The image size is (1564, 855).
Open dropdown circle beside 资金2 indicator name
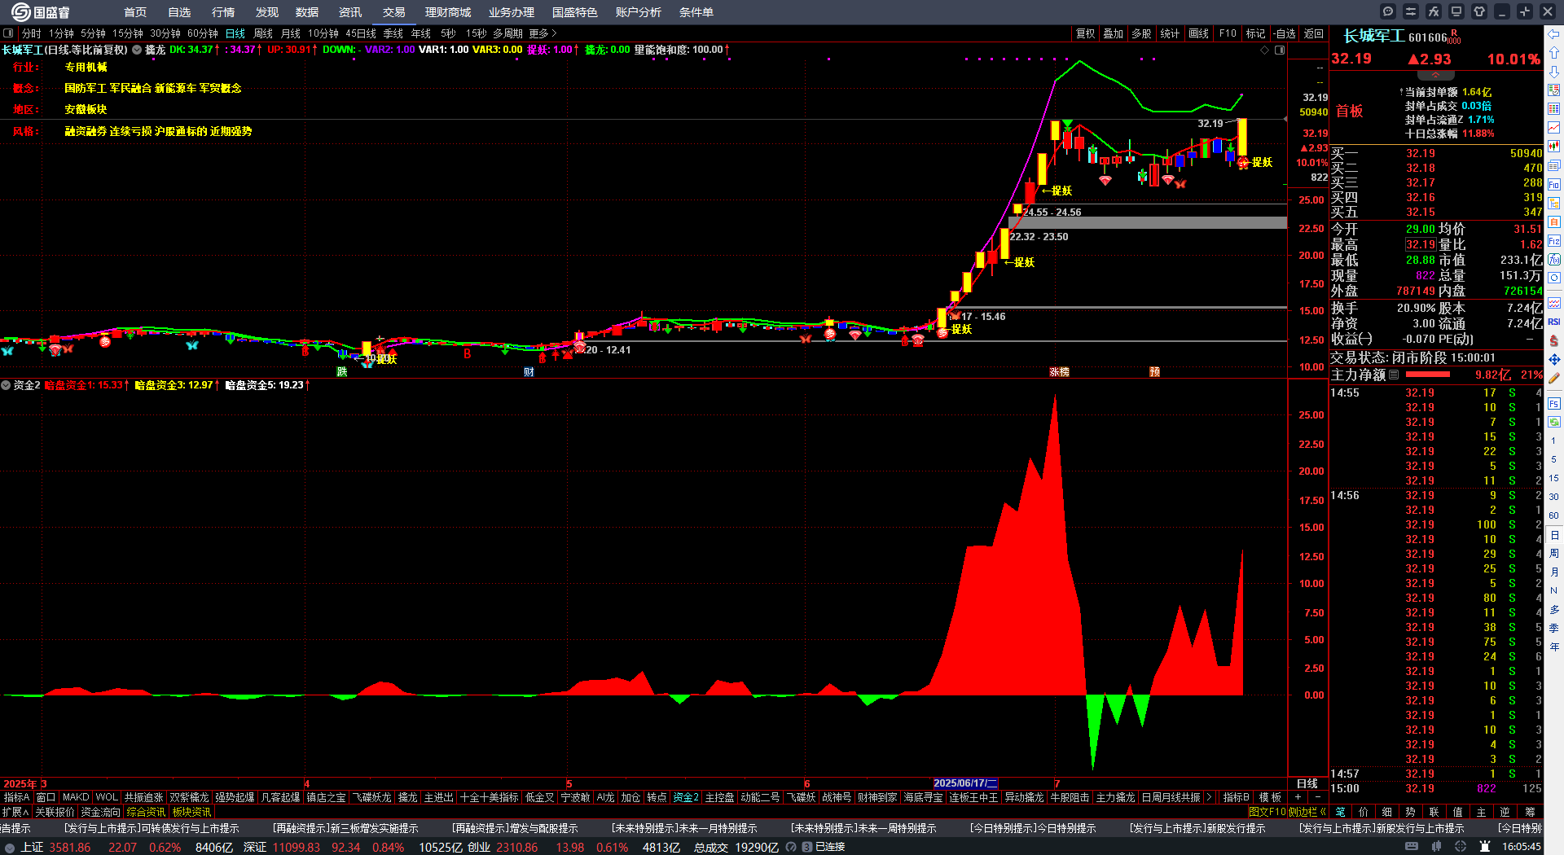7,385
